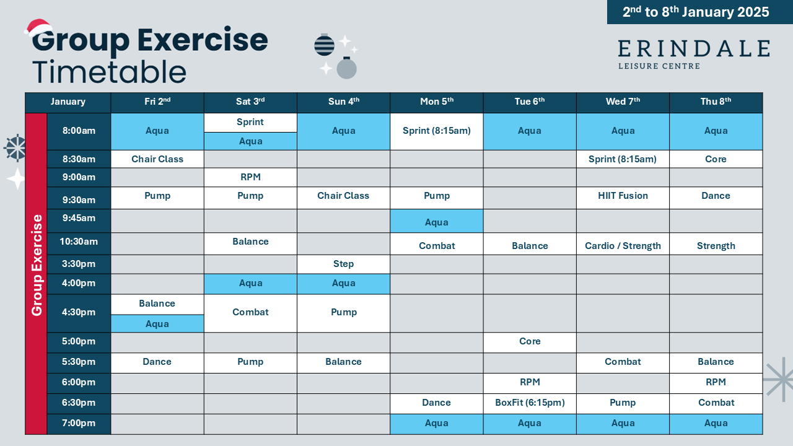Click the red Group Exercise vertical banner
Image resolution: width=793 pixels, height=446 pixels.
pyautogui.click(x=37, y=273)
